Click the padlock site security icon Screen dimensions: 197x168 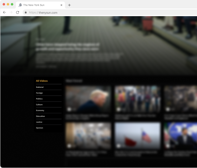[25, 12]
